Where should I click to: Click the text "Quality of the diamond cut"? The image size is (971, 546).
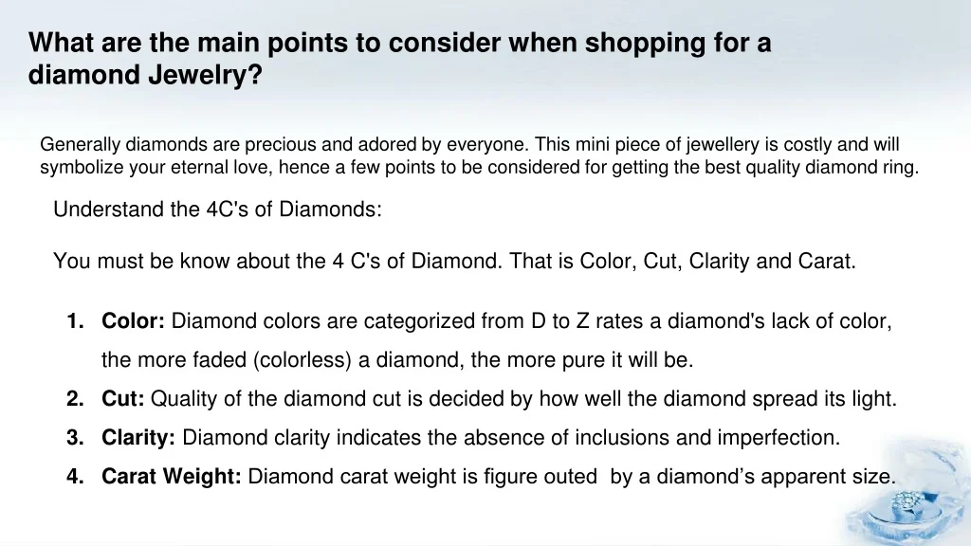coord(277,399)
